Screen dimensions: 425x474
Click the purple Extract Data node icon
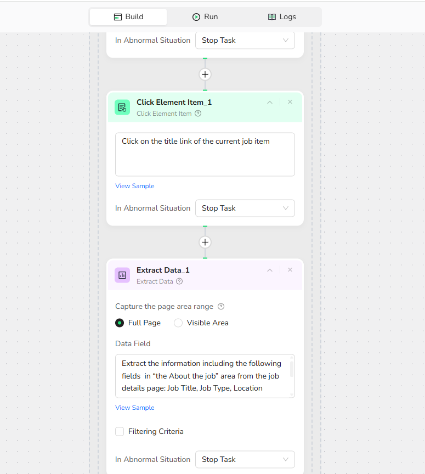[x=122, y=275]
